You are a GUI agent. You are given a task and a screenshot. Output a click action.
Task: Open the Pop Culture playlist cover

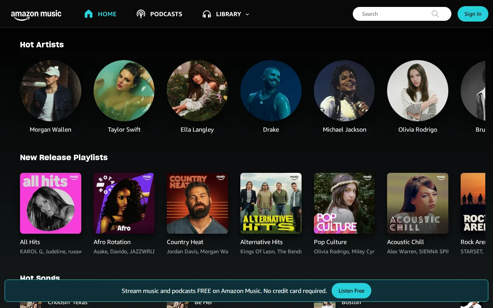[344, 203]
